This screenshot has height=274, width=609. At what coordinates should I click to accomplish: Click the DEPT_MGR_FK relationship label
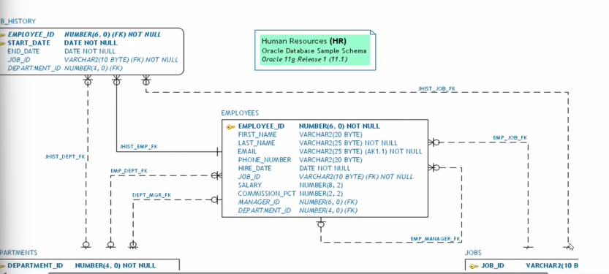(x=151, y=195)
